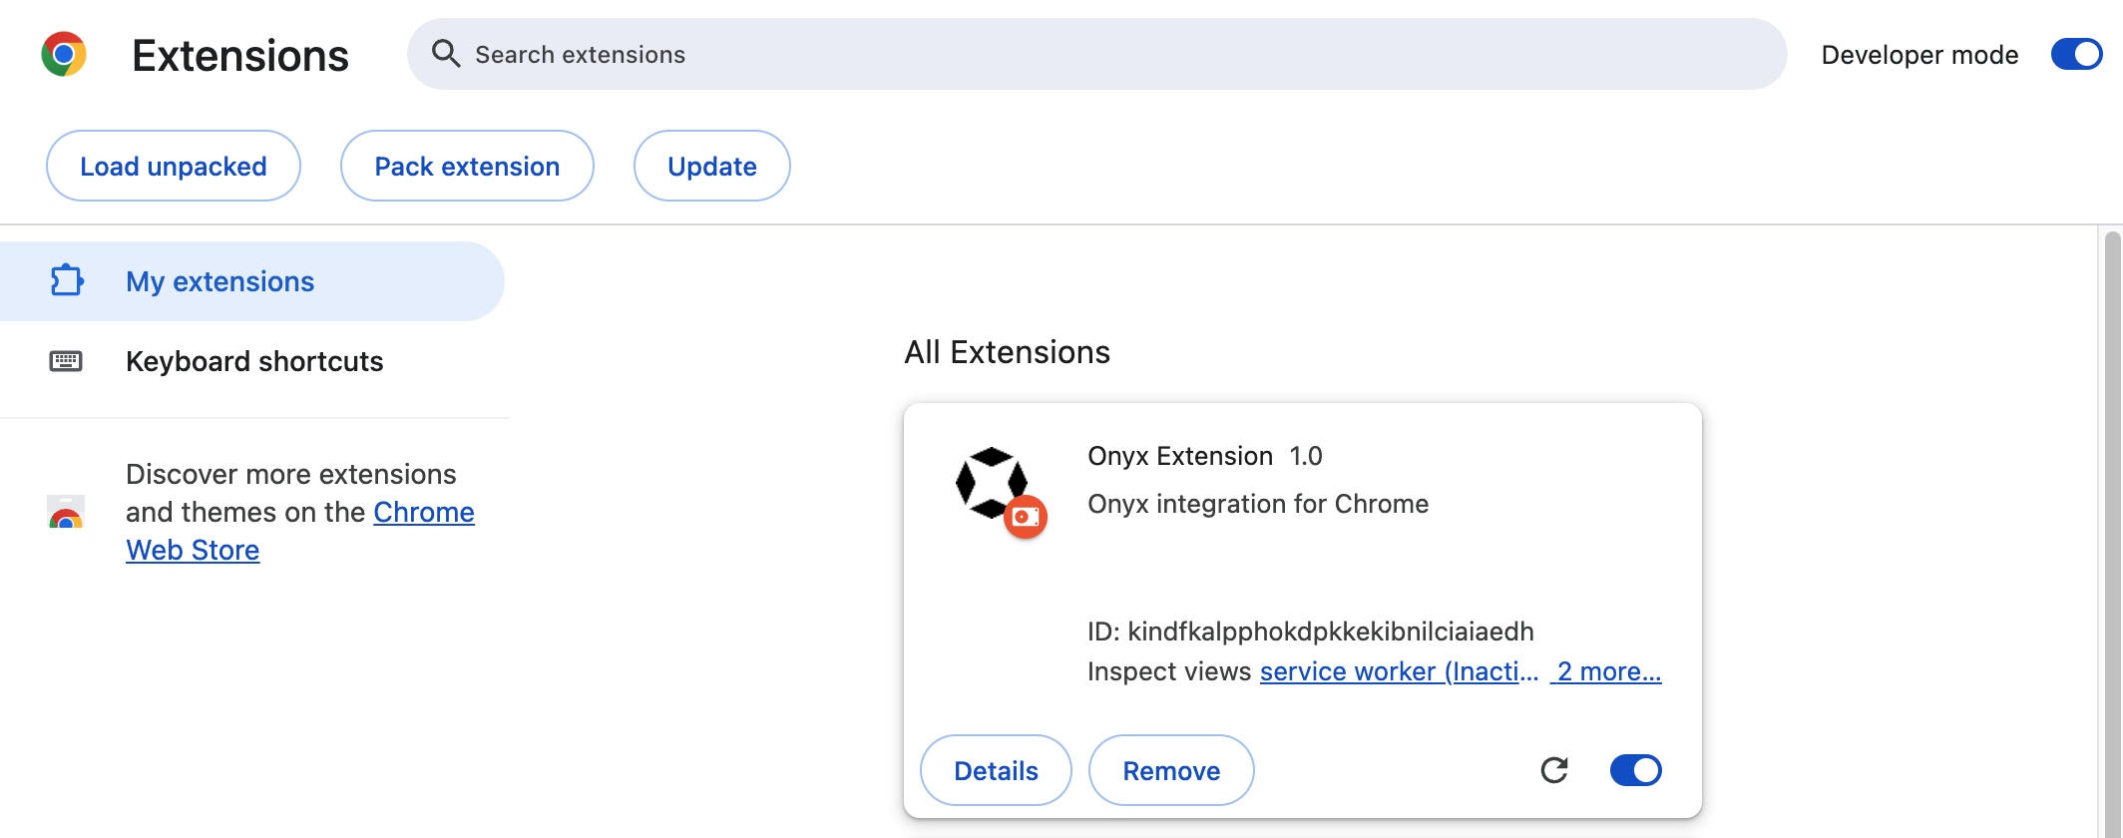This screenshot has width=2123, height=838.
Task: Click the Extensions page title
Action: click(240, 55)
